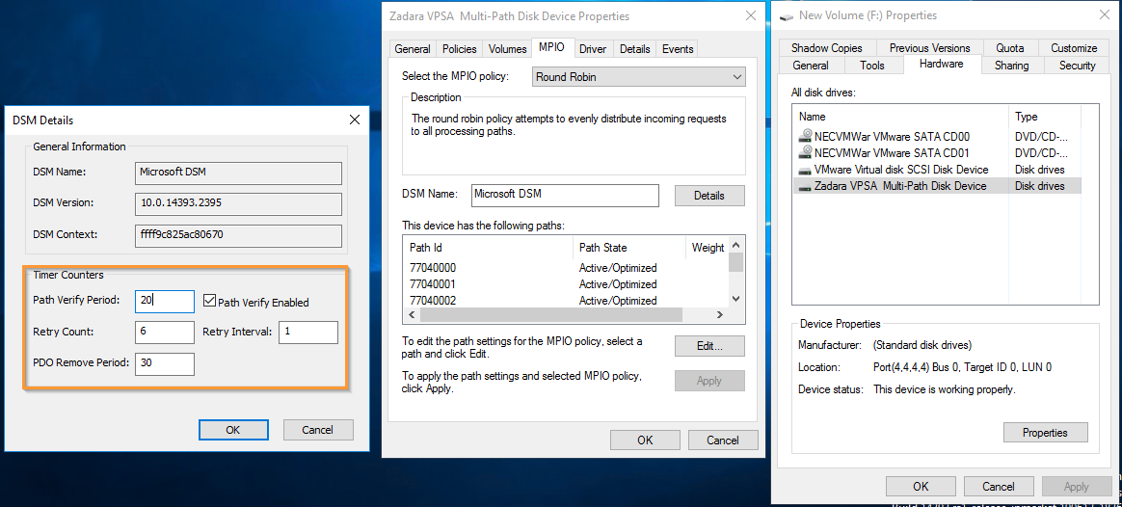
Task: Switch to the General tab in Zadara properties
Action: tap(413, 48)
